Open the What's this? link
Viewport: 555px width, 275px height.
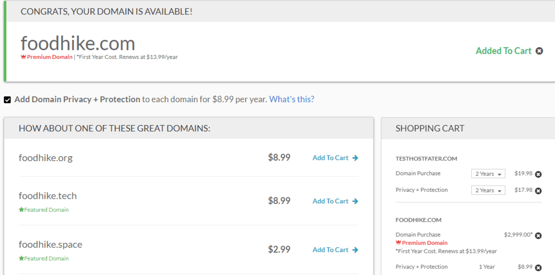click(291, 99)
